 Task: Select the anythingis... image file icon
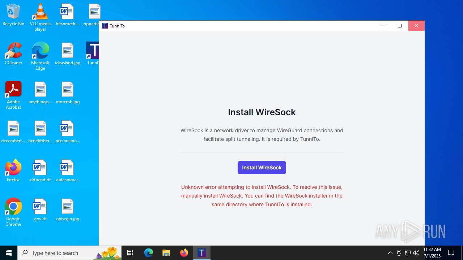(40, 93)
